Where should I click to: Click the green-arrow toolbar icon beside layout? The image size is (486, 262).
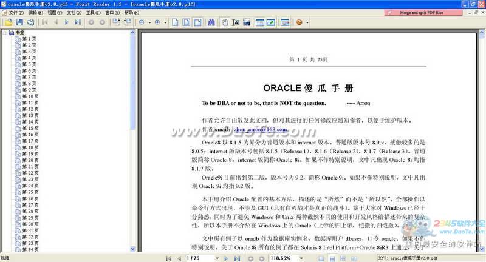point(270,22)
